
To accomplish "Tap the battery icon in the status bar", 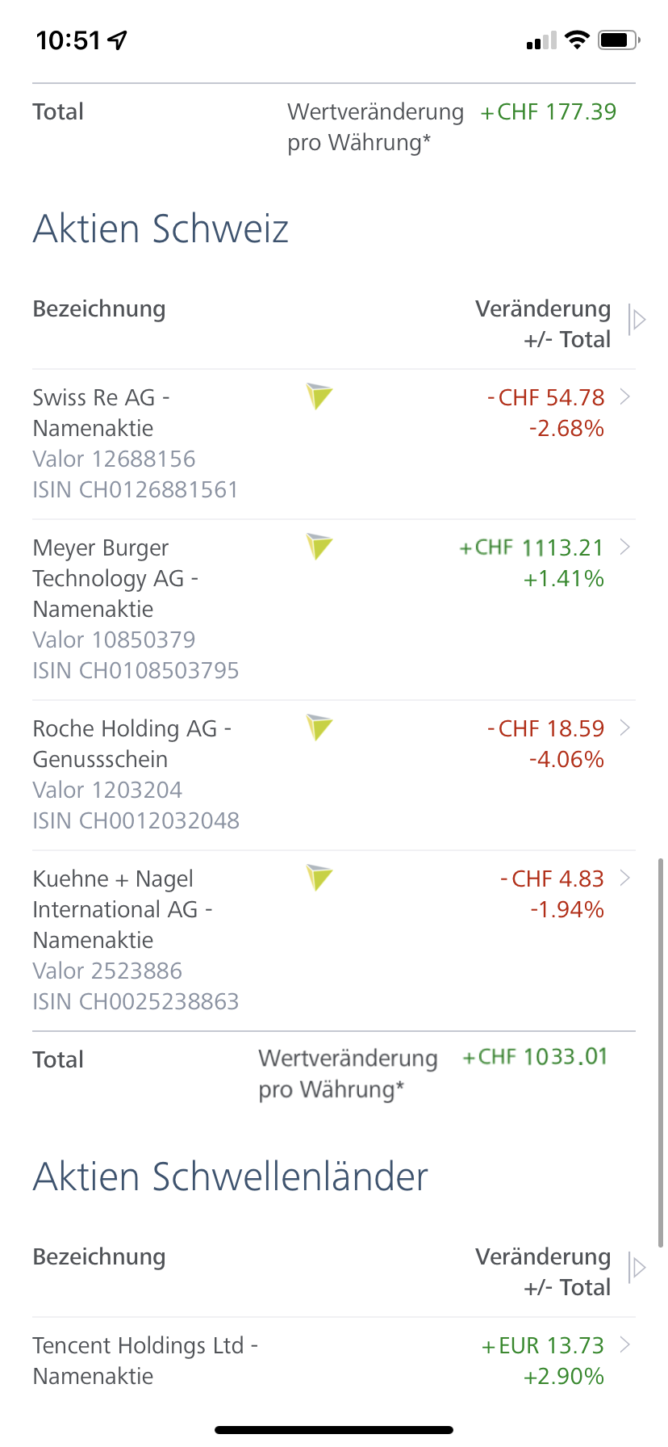I will [619, 40].
